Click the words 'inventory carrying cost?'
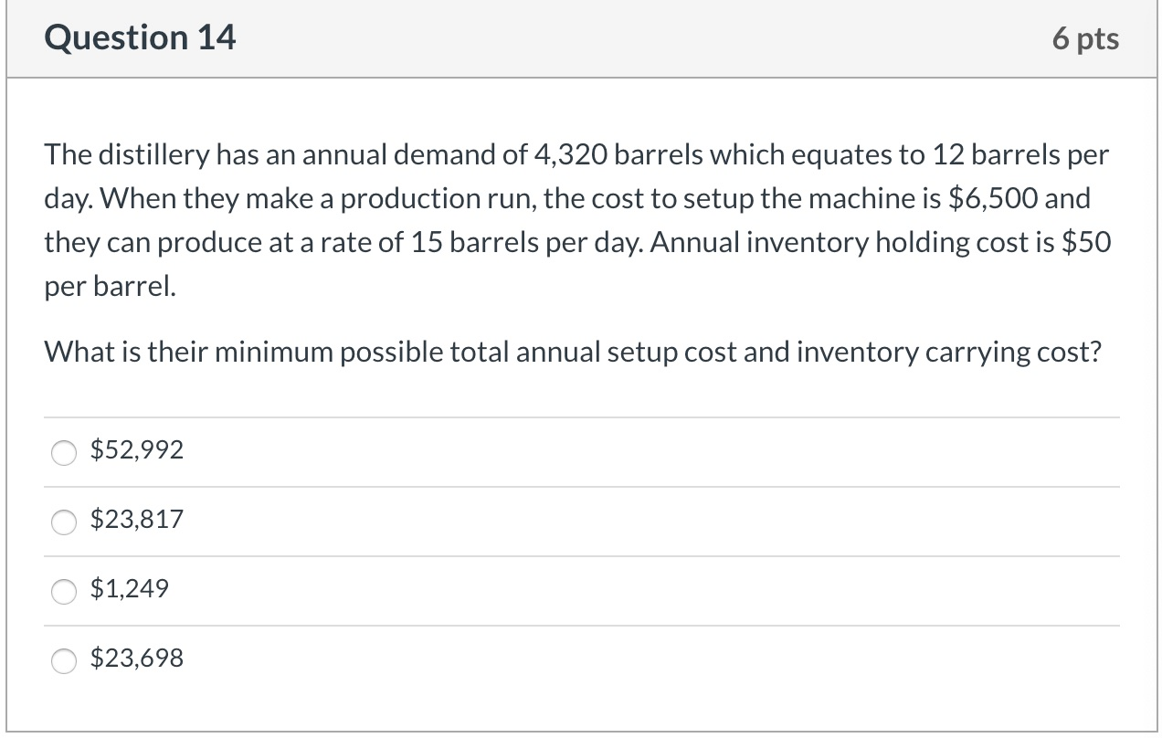1162x738 pixels. point(948,352)
